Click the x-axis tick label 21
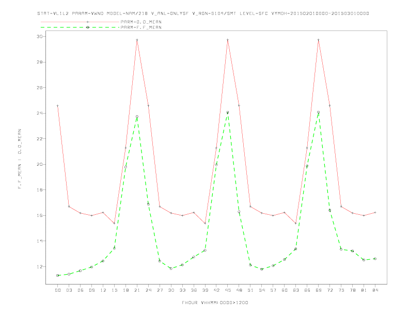The height and width of the screenshot is (316, 409). (137, 290)
